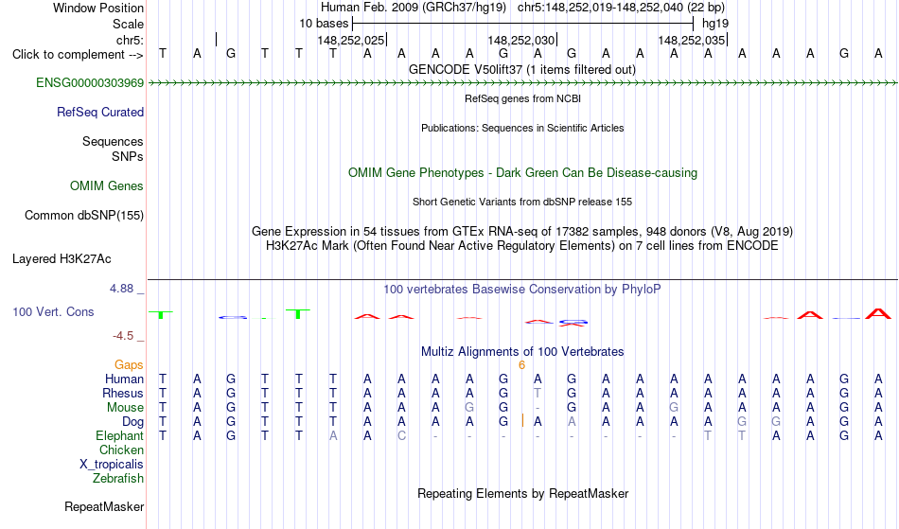Click Repeating Elements by RepeatMasker title

[523, 493]
